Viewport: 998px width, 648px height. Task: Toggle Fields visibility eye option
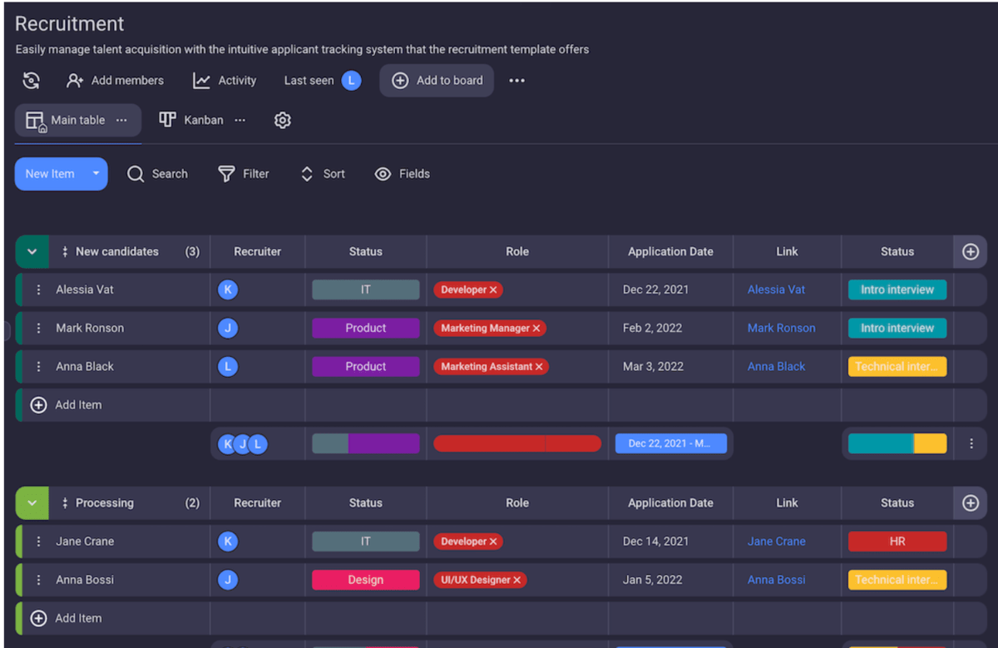(x=383, y=174)
